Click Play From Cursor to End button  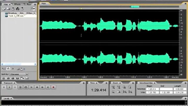[20, 87]
